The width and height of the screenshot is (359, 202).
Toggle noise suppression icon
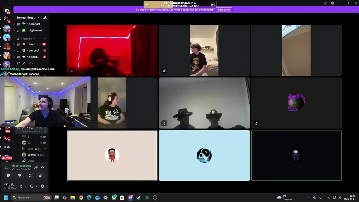pyautogui.click(x=36, y=167)
